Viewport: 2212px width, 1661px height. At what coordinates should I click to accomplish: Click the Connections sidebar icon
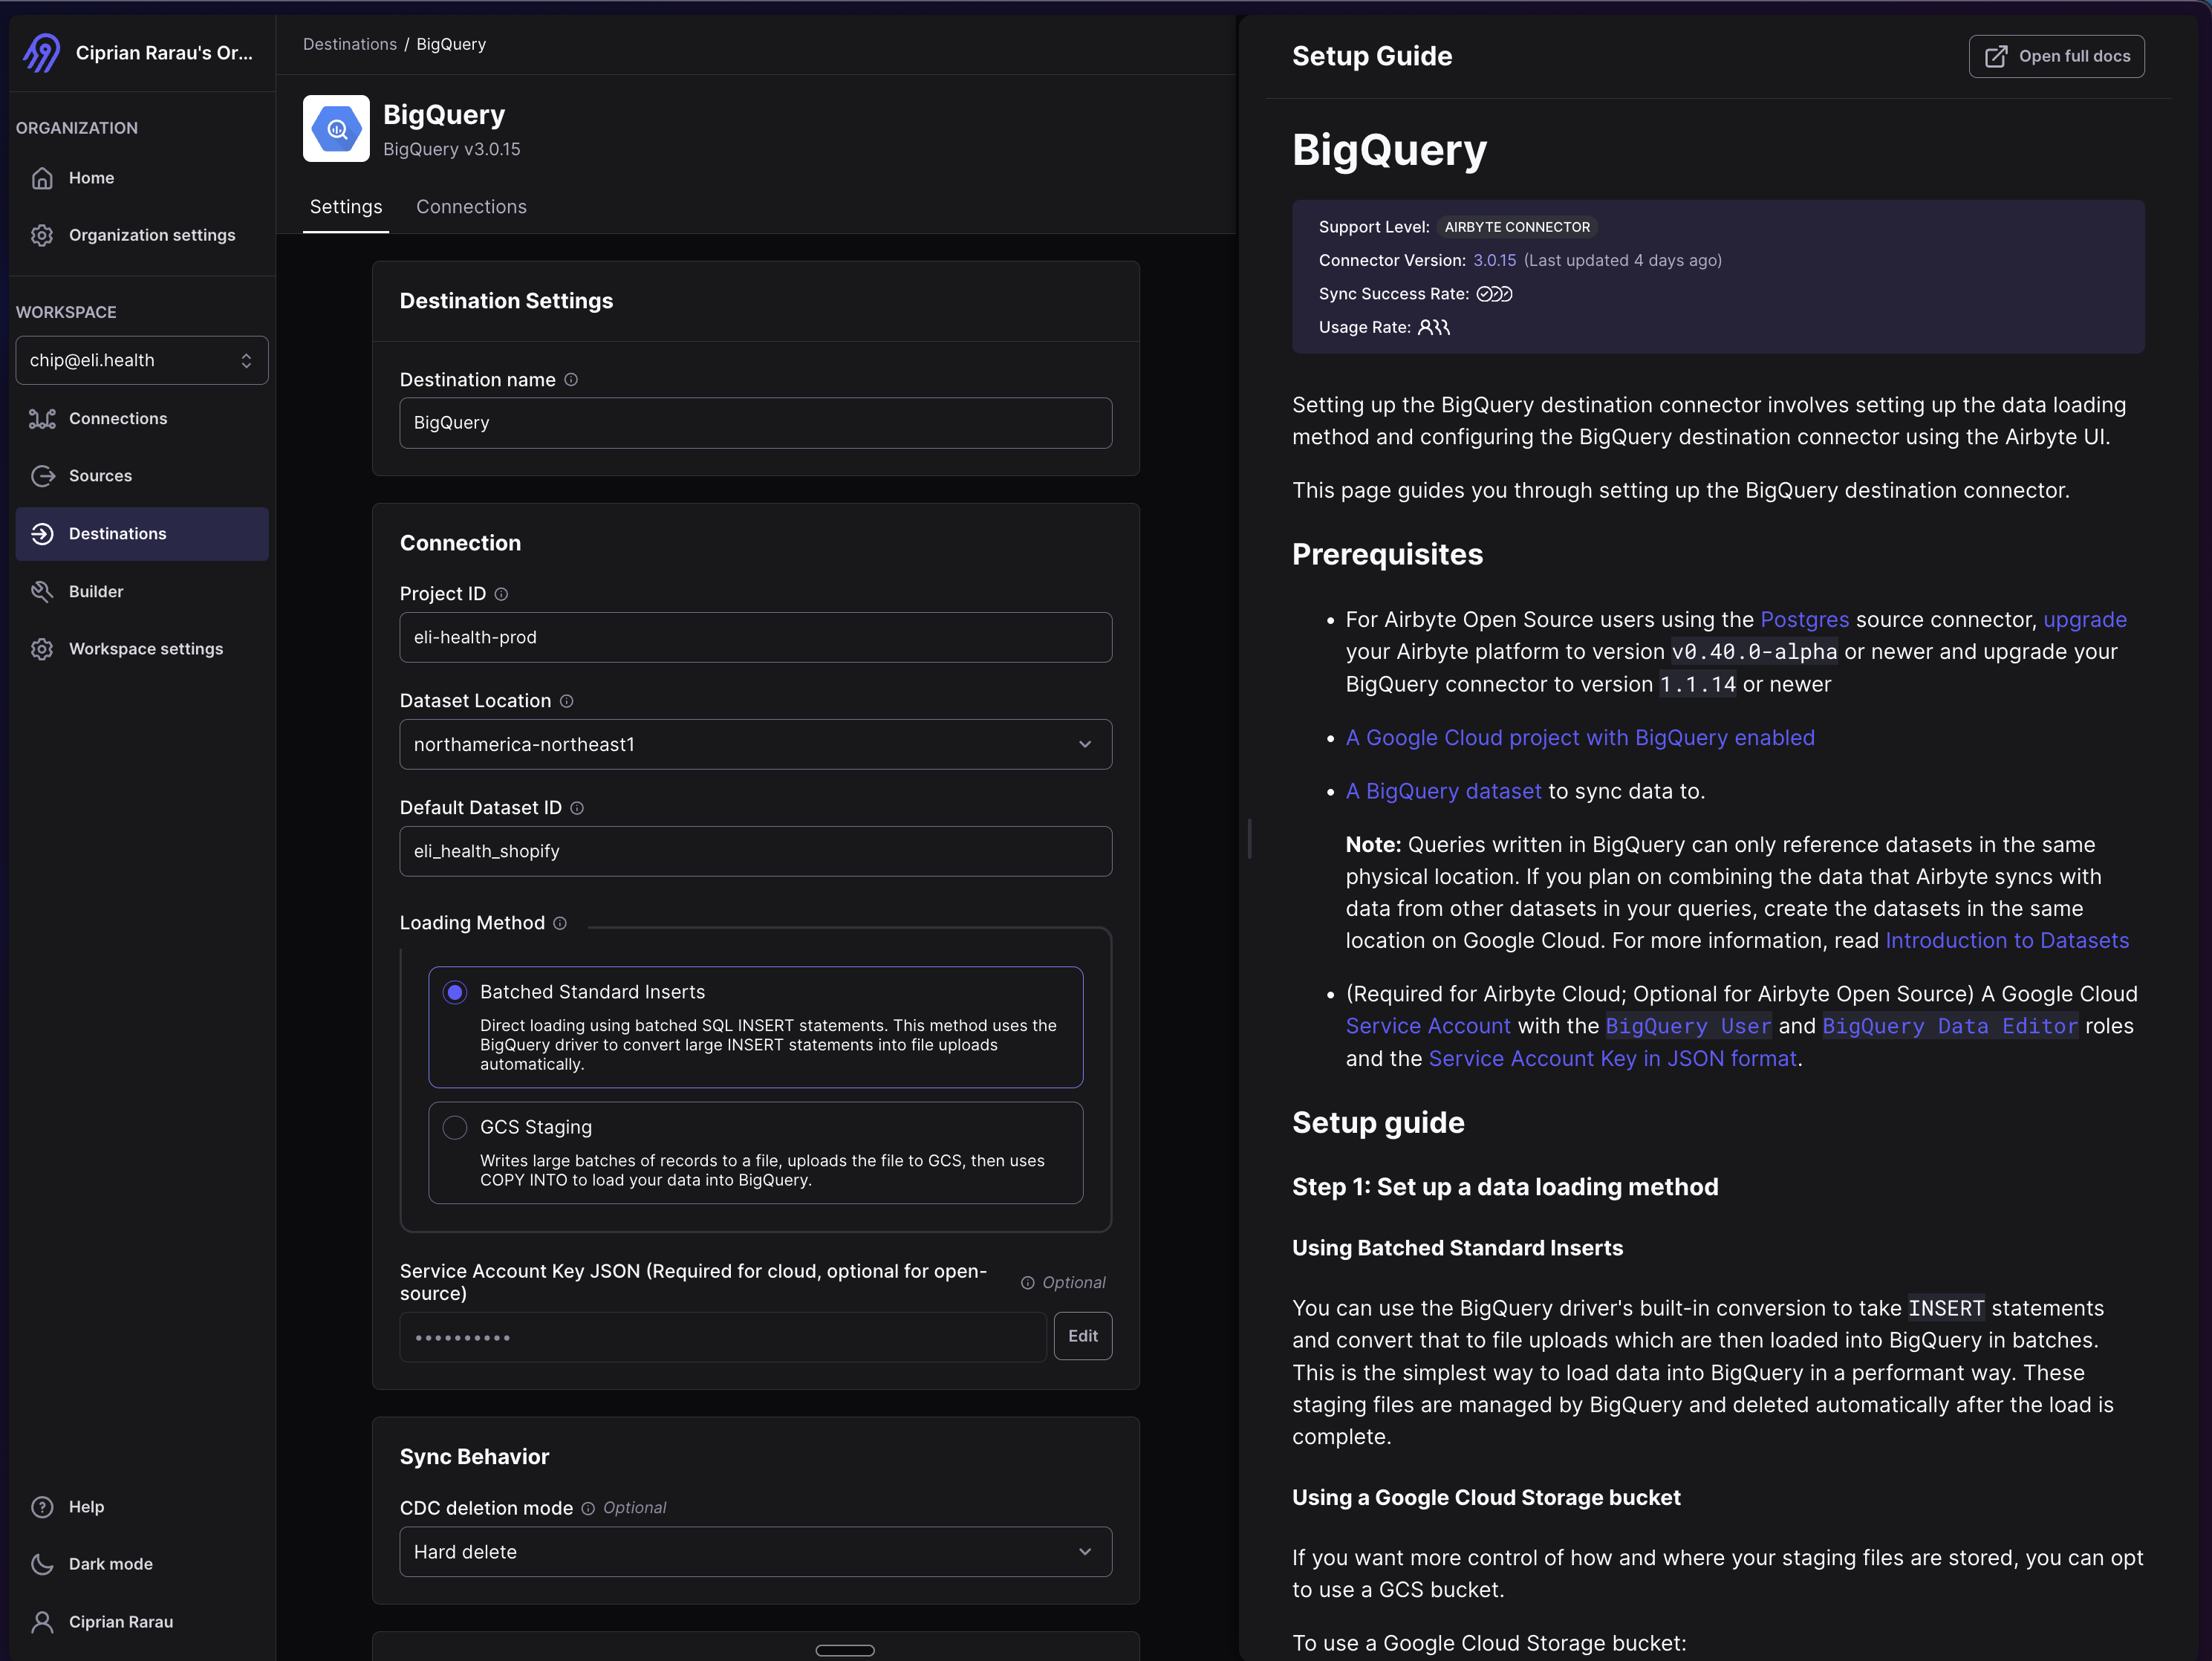[42, 419]
